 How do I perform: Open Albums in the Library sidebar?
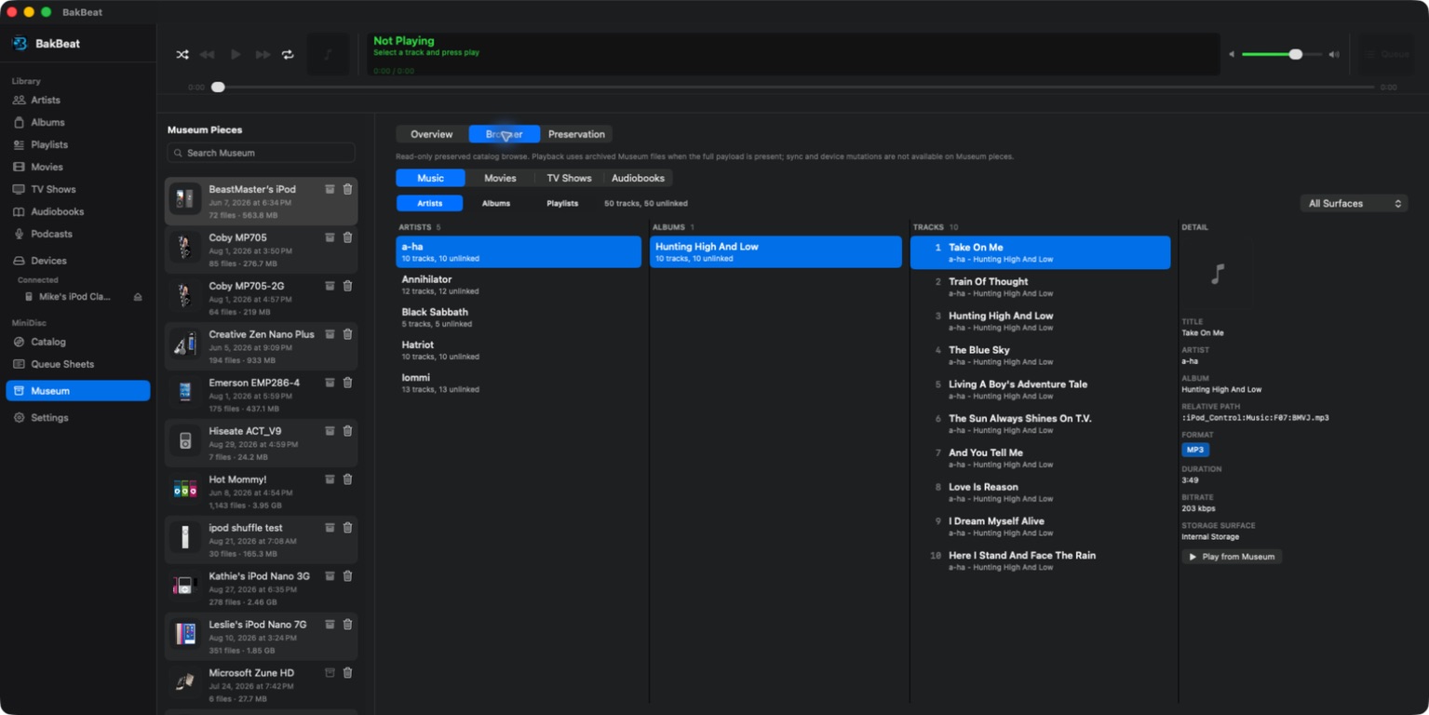coord(78,122)
